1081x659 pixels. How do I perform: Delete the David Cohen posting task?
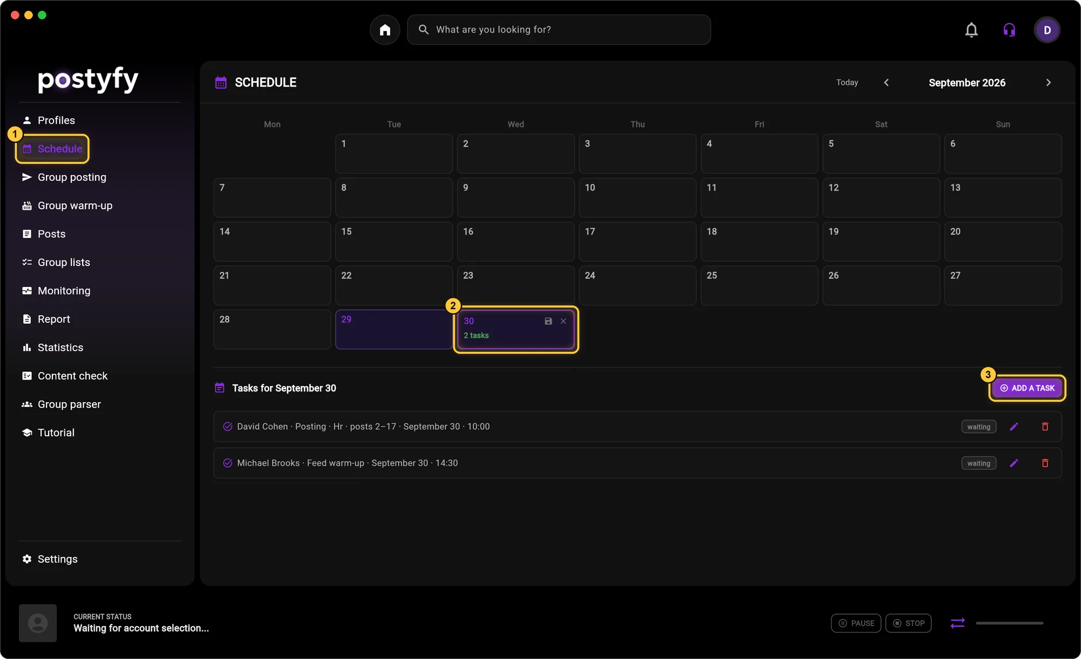[1045, 427]
